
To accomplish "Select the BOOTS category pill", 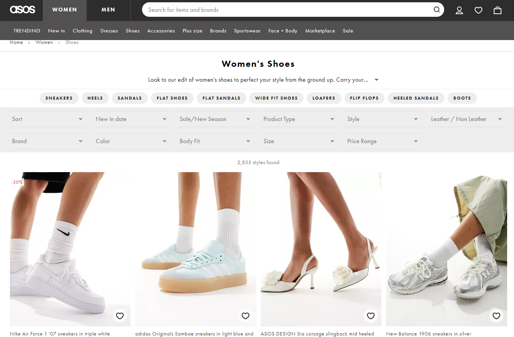I will tap(462, 98).
